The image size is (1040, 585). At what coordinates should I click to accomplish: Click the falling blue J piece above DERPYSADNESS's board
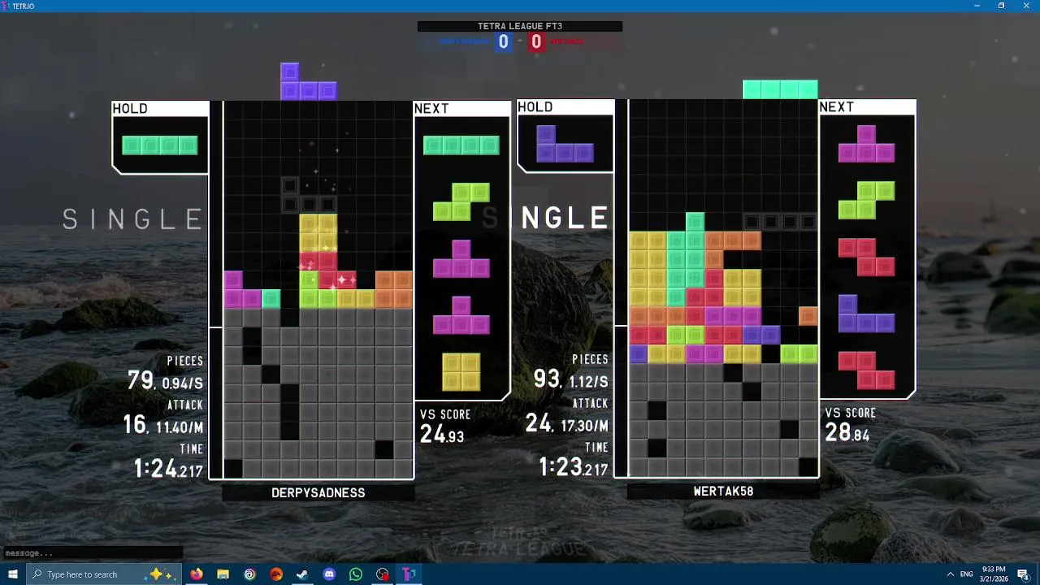click(x=308, y=81)
